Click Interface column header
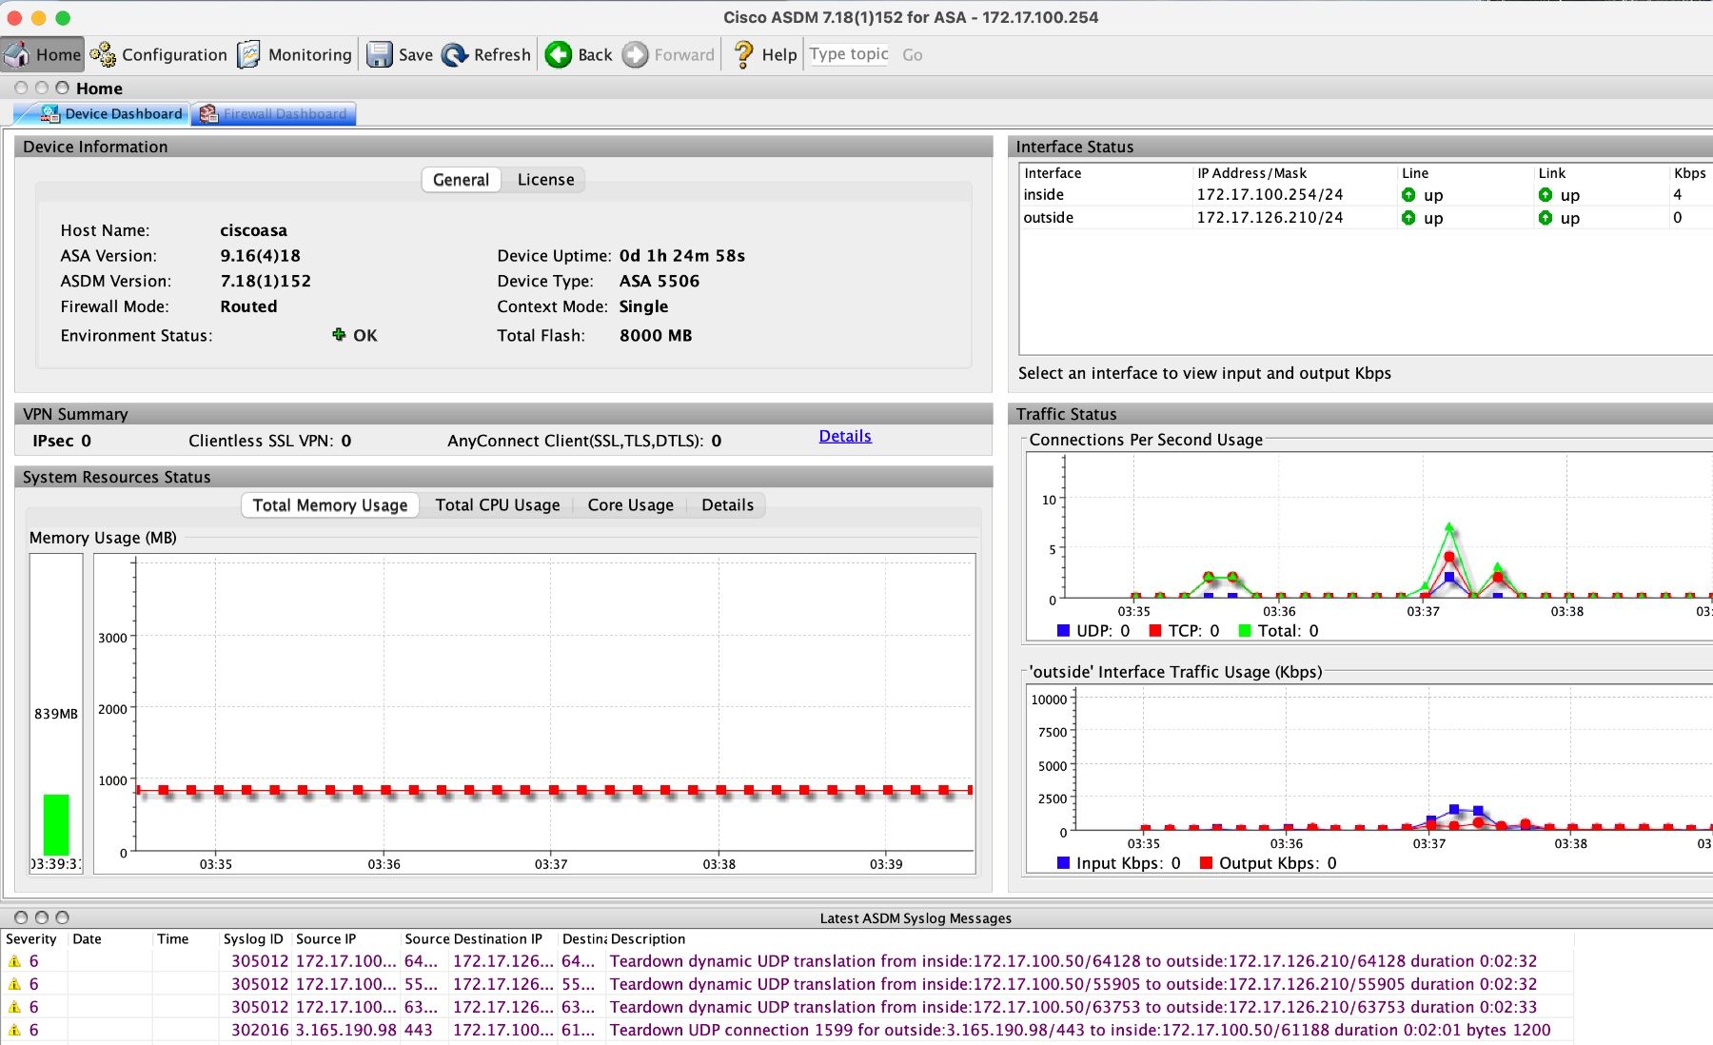The height and width of the screenshot is (1045, 1713). [1106, 173]
